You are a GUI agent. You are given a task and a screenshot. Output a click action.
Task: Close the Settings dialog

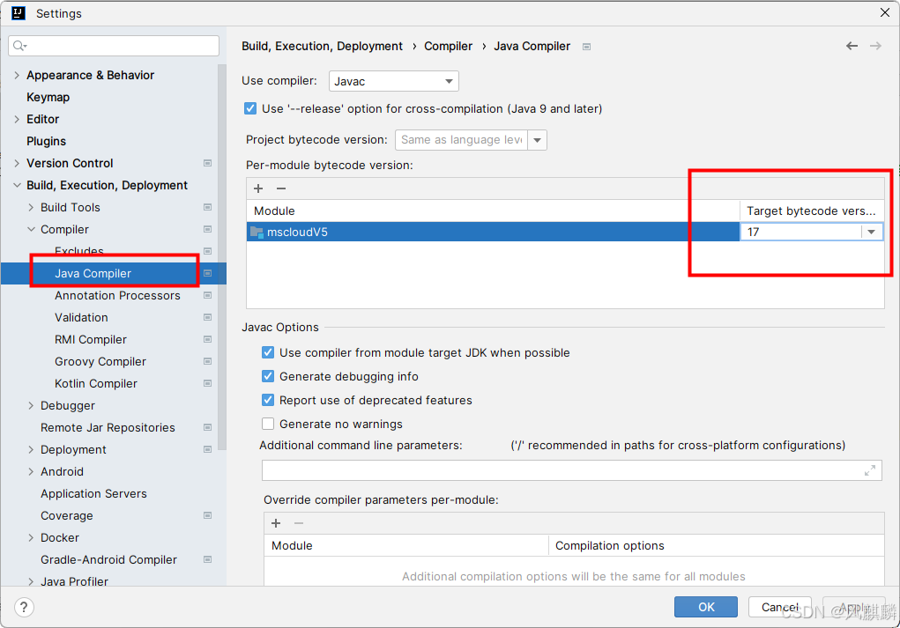[884, 12]
